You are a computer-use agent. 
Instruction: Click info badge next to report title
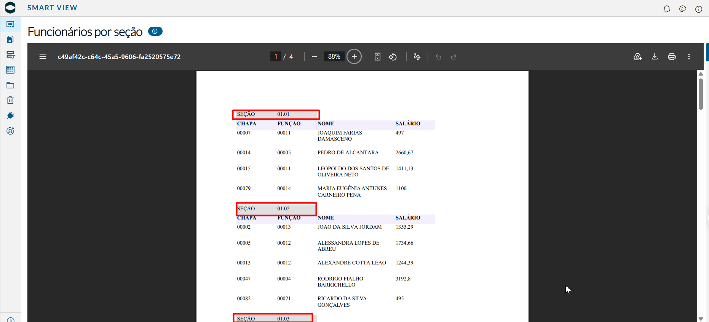click(x=155, y=31)
